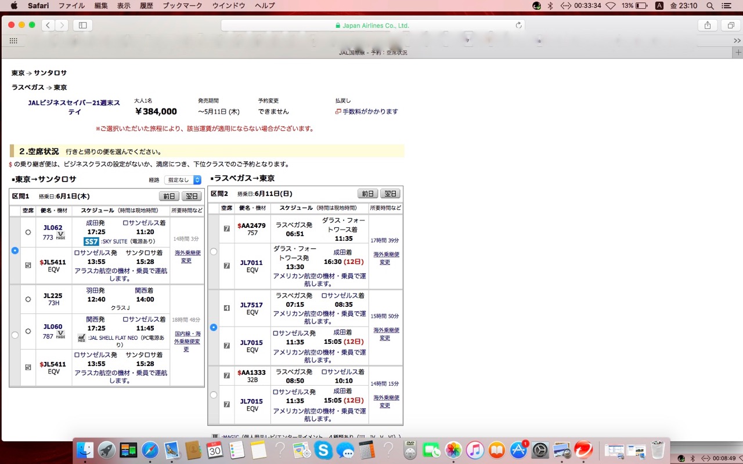Open the Safari share menu
The width and height of the screenshot is (743, 464).
pos(707,25)
